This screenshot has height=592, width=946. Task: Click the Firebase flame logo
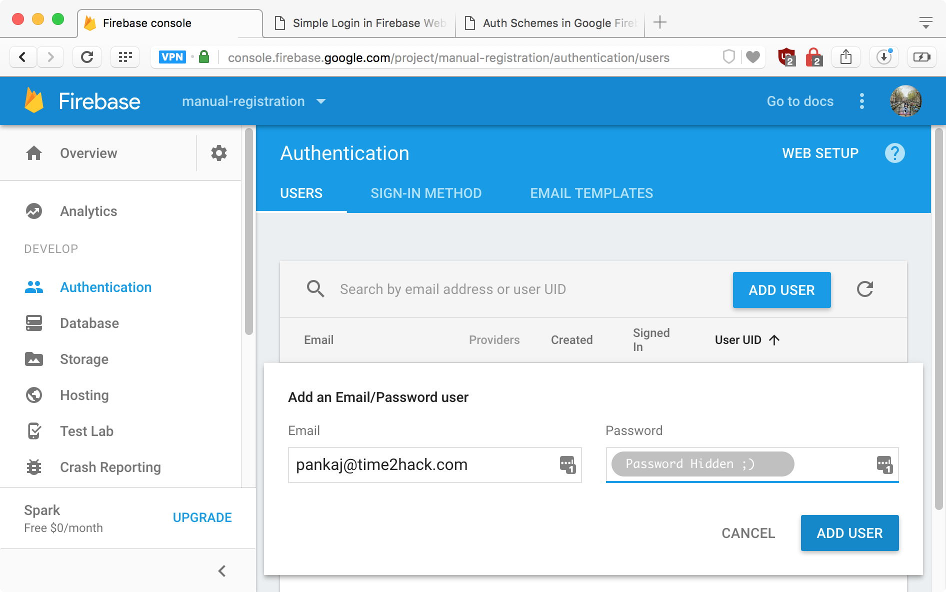pos(34,100)
